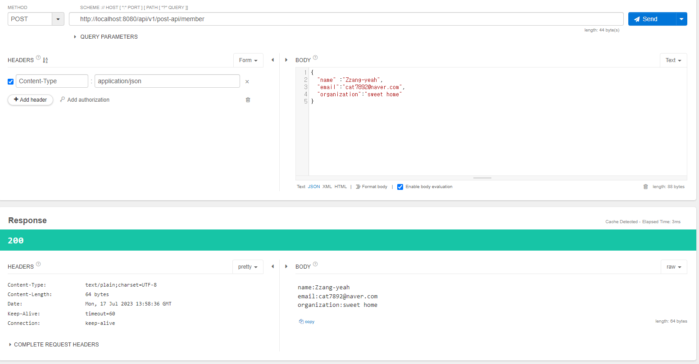Click the Content-Type header name field
Image resolution: width=699 pixels, height=364 pixels.
click(x=52, y=81)
